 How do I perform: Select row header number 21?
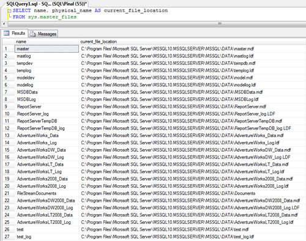9,193
